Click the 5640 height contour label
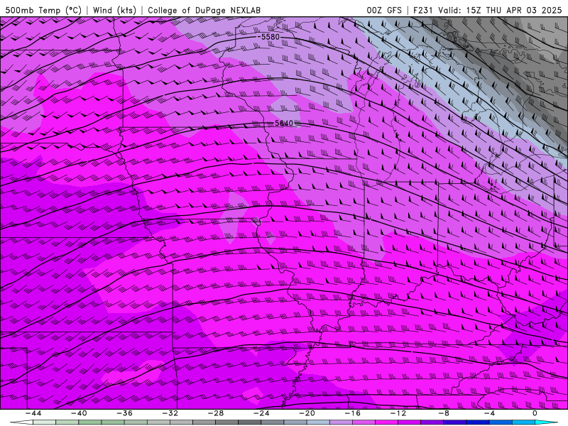568x426 pixels. pos(284,123)
